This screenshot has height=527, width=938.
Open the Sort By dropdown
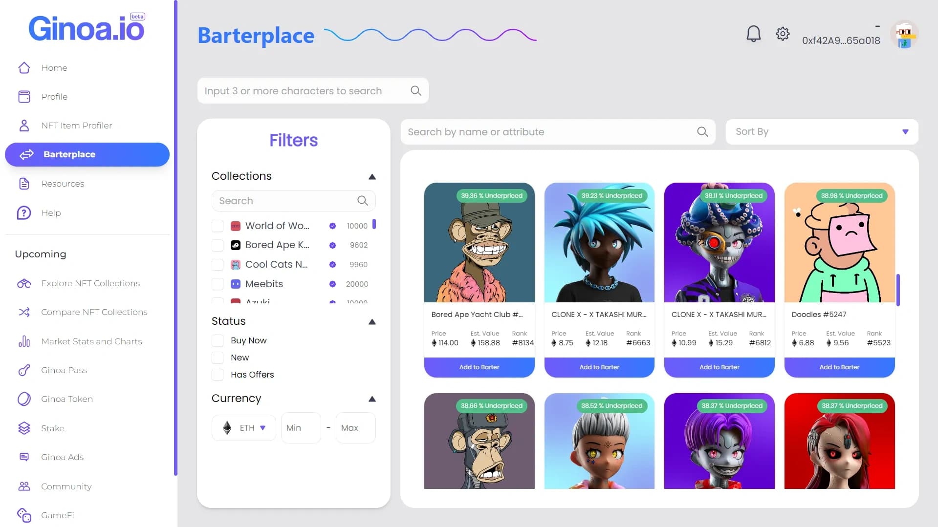822,132
